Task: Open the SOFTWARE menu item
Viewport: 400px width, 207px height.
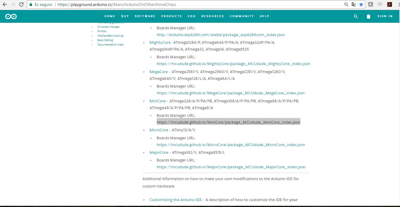Action: (x=145, y=16)
